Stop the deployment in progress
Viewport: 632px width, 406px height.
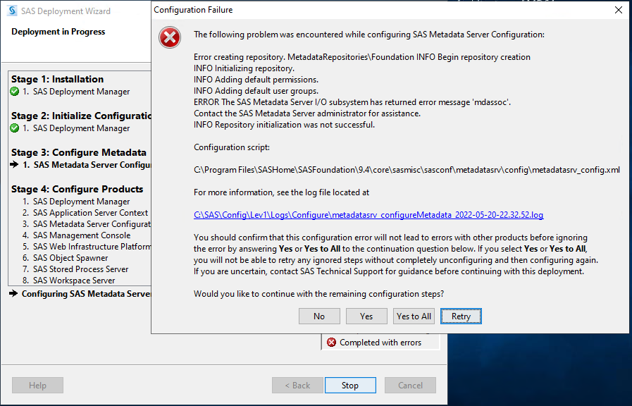pos(350,386)
